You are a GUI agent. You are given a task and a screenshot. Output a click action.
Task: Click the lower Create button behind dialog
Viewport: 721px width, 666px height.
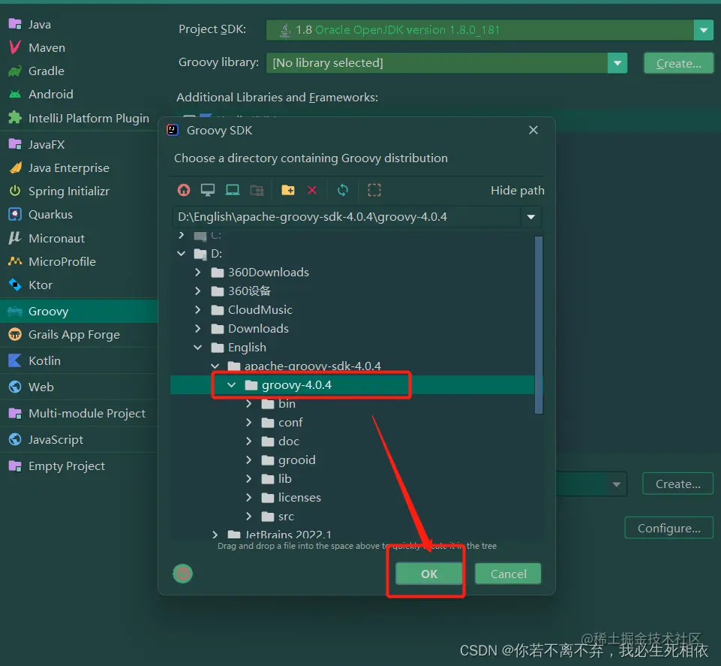click(x=677, y=484)
